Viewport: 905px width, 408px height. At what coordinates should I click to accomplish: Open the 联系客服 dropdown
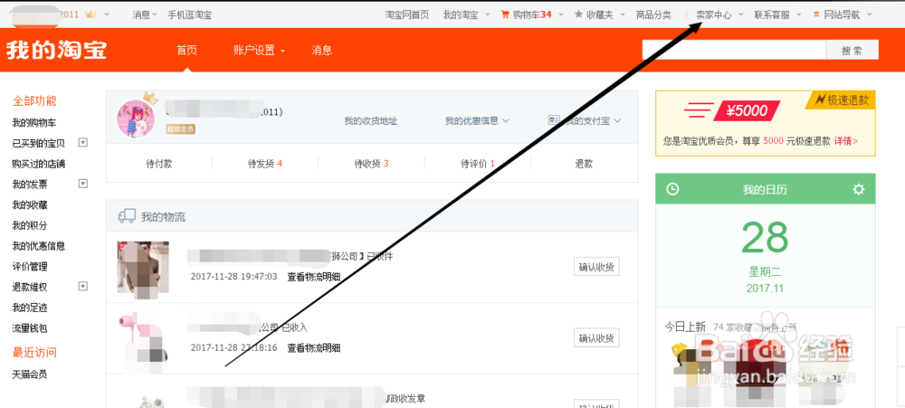799,15
